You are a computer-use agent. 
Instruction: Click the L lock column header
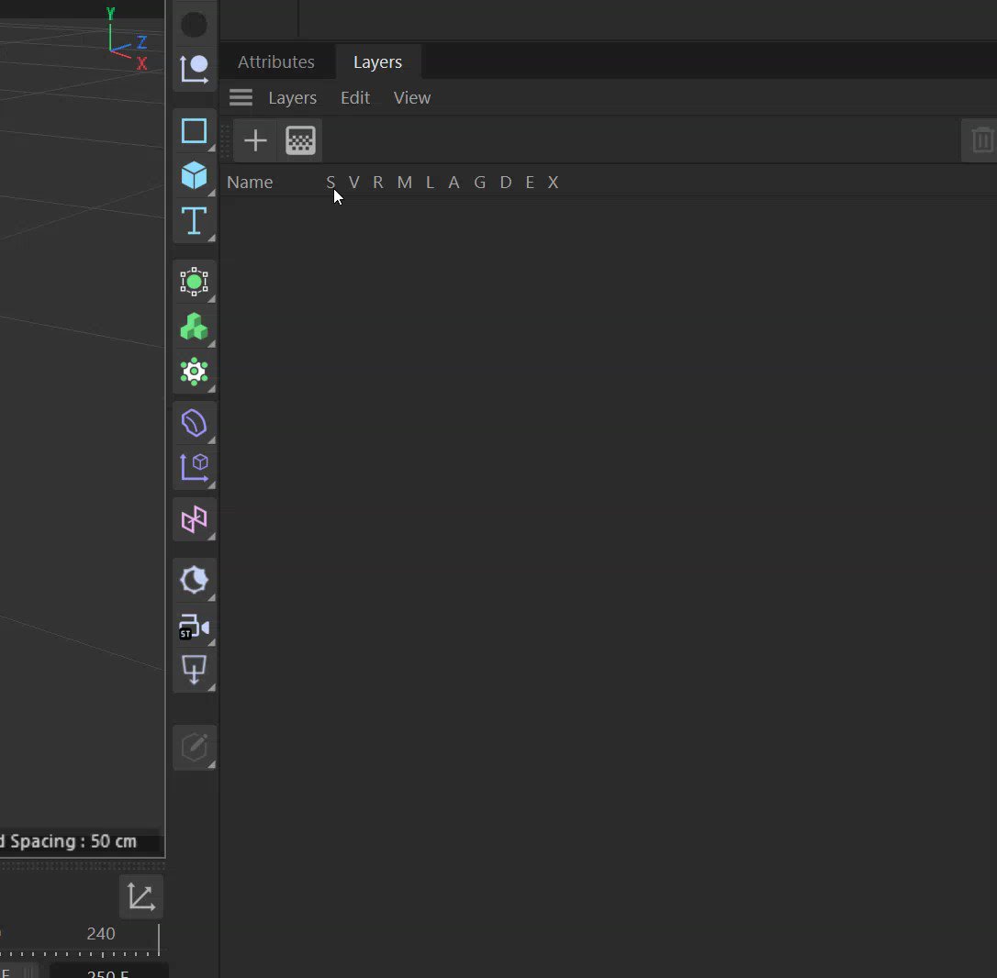coord(430,183)
